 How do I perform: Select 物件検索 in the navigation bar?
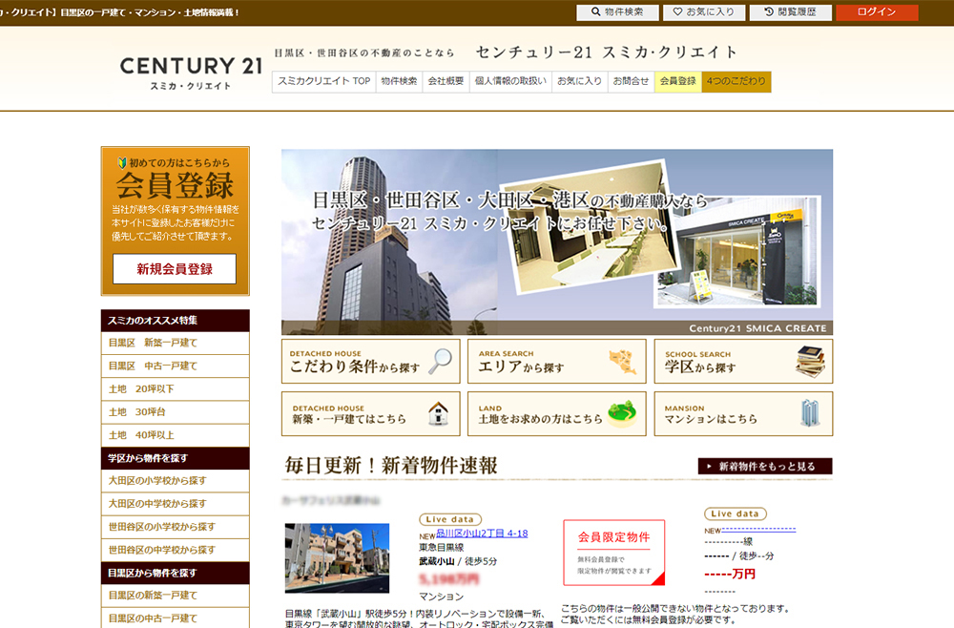(x=399, y=81)
